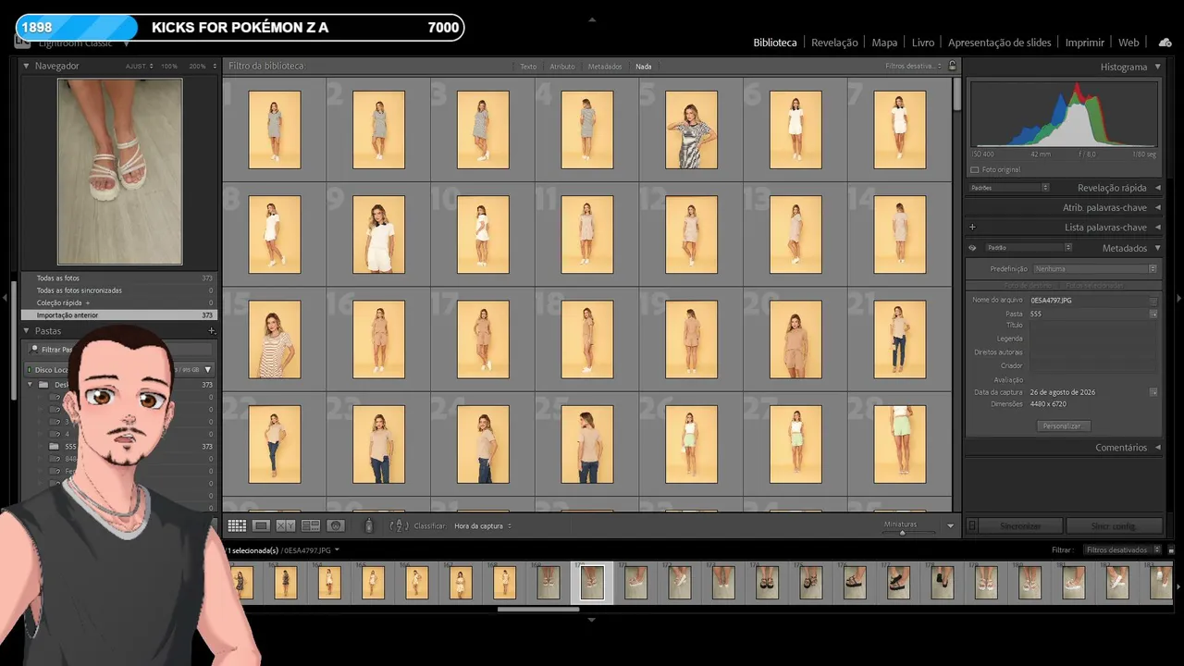Screen dimensions: 1184x666
Task: Open the list icon beside Nome do arquivo
Action: pos(1153,301)
